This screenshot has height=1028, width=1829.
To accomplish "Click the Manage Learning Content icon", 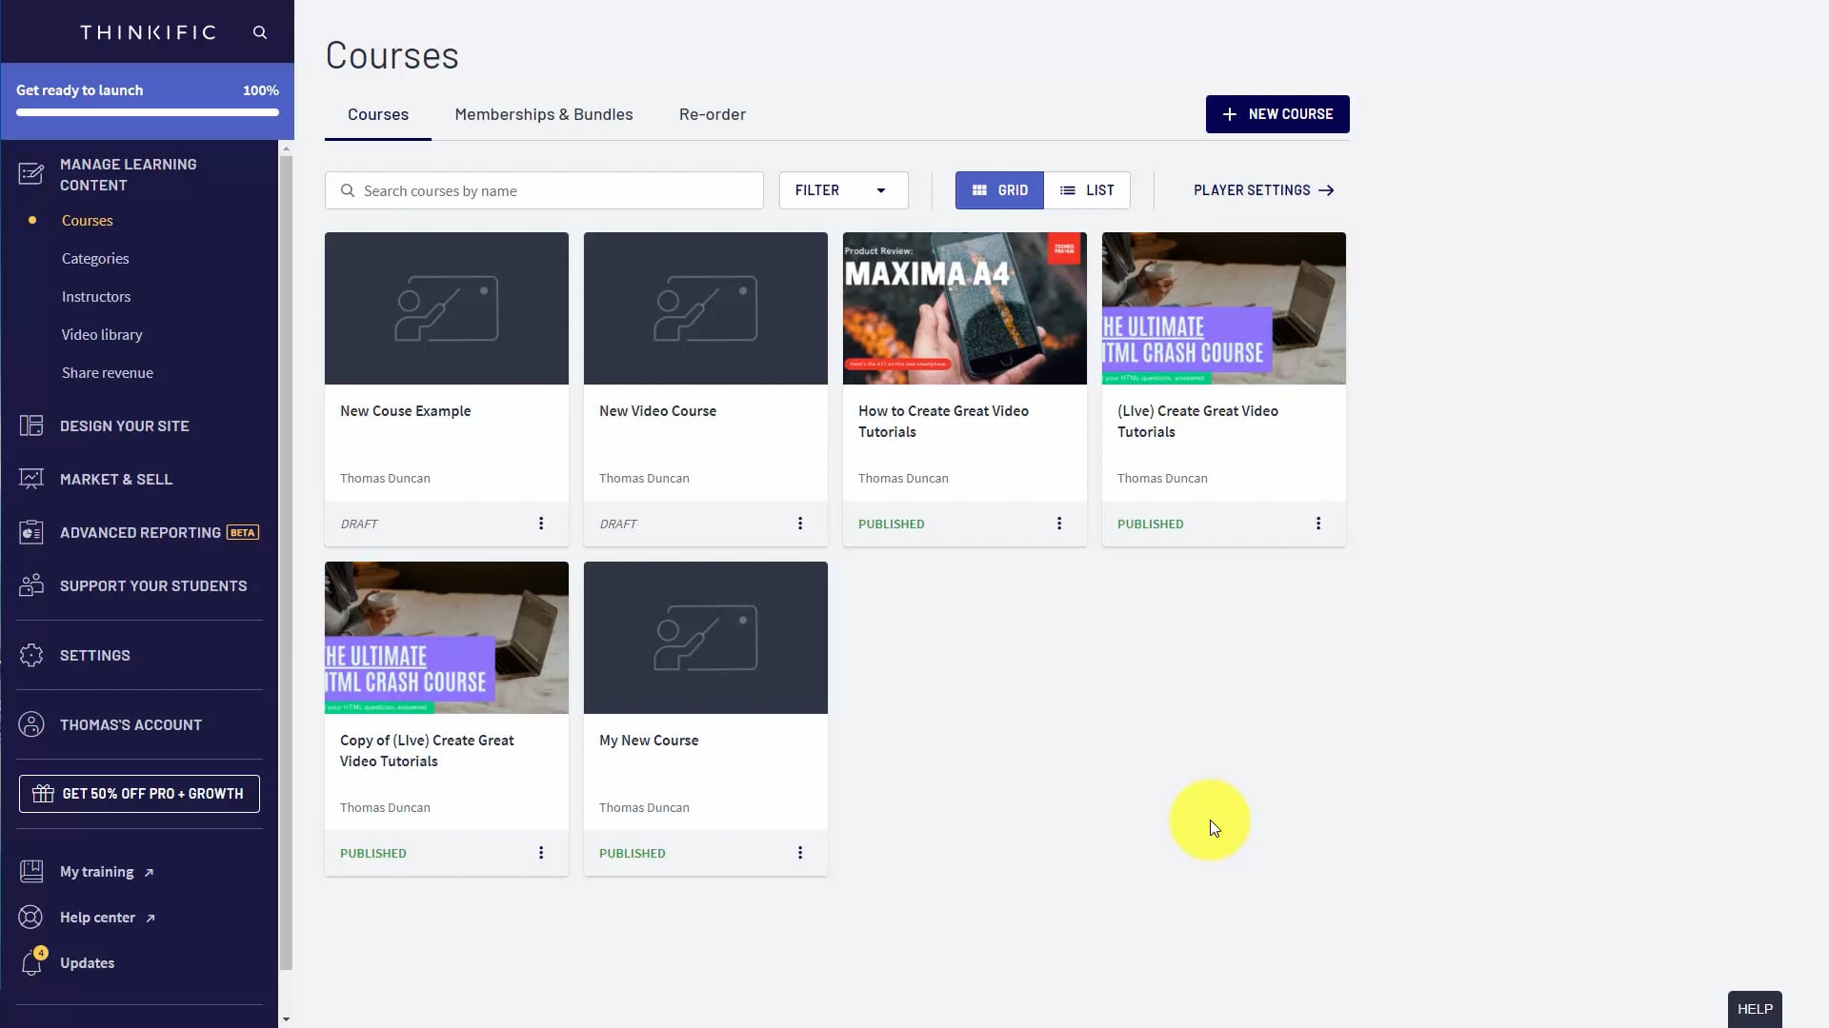I will click(x=31, y=174).
